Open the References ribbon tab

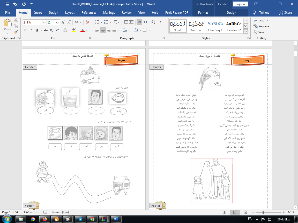coord(89,13)
